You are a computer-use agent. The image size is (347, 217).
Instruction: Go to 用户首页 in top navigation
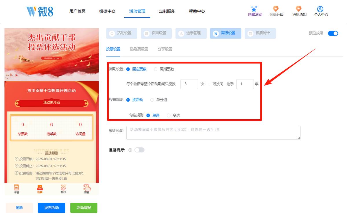pyautogui.click(x=77, y=11)
